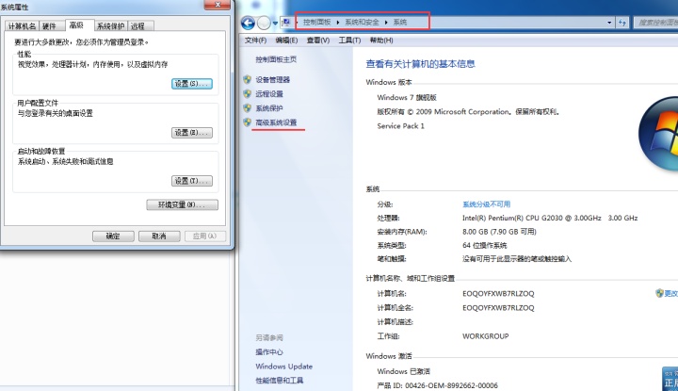The image size is (678, 391).
Task: Open the 编辑(E) menu
Action: pos(286,41)
